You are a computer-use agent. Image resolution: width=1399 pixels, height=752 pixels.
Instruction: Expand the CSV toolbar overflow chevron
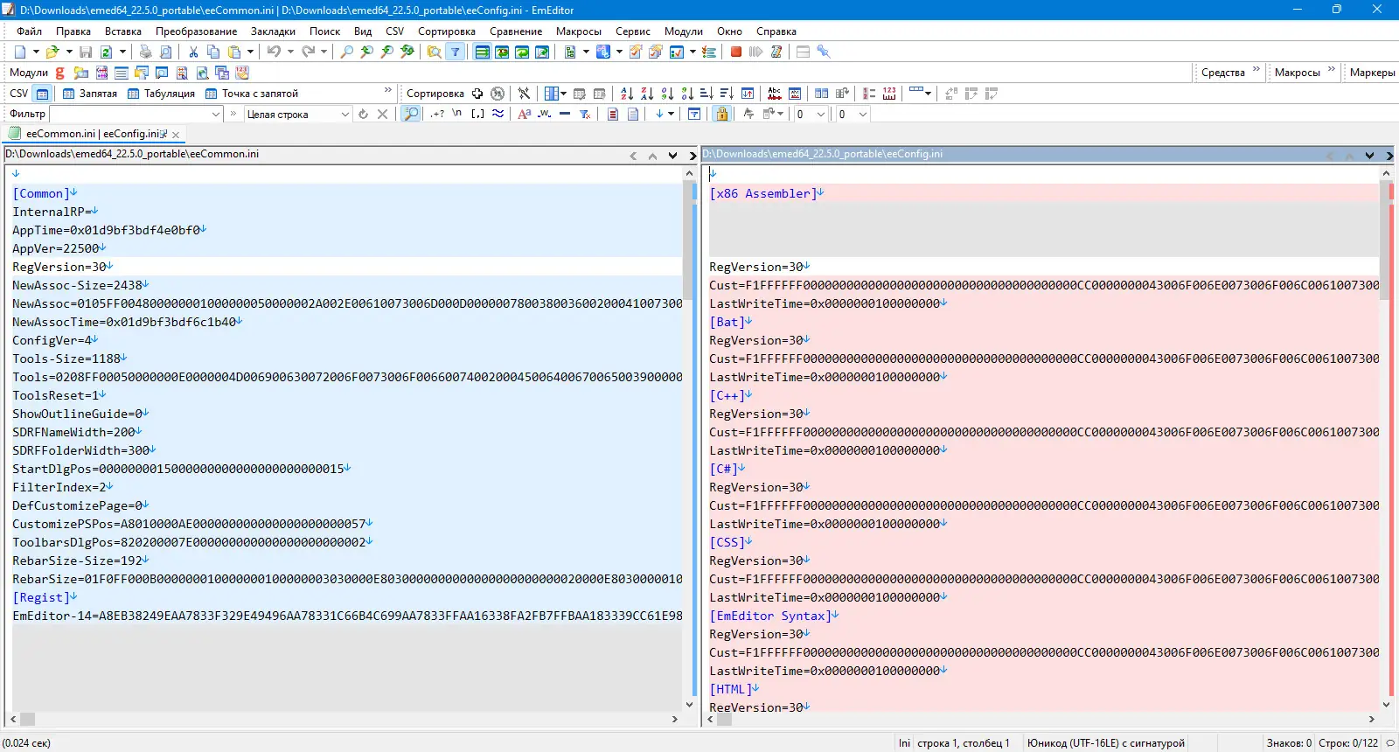388,91
